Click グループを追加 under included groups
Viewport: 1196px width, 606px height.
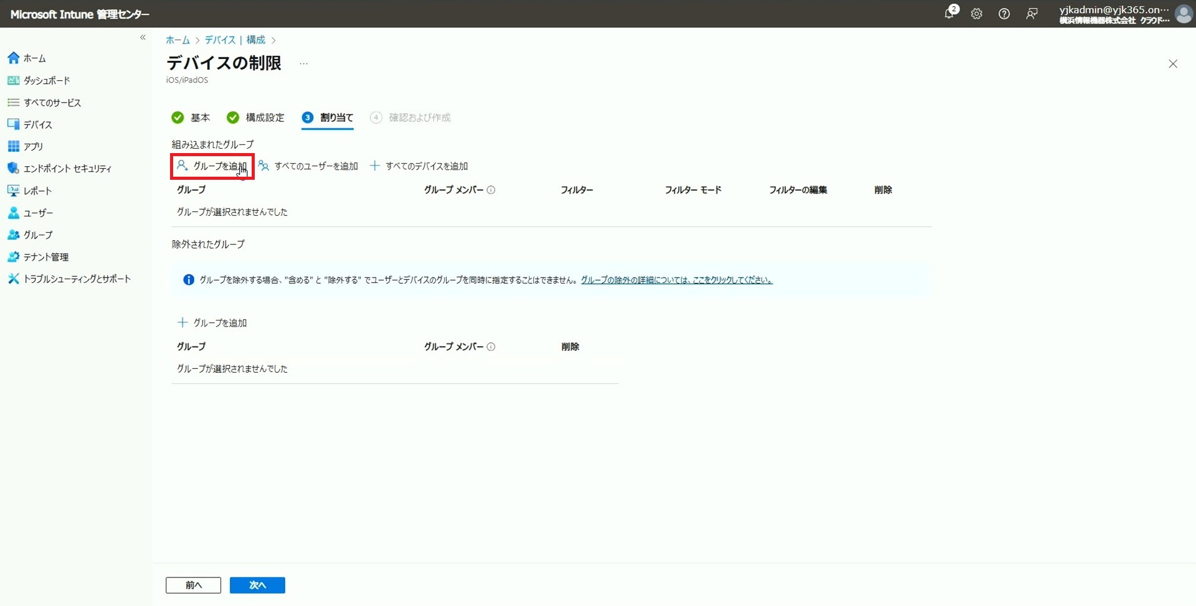(x=212, y=166)
